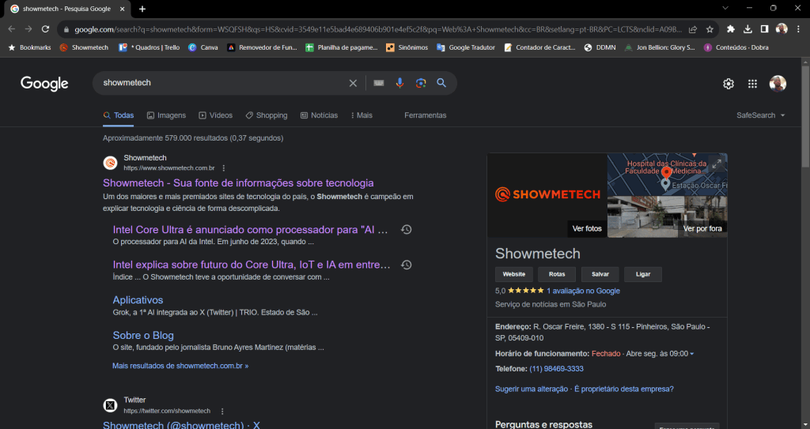The image size is (810, 429).
Task: Switch to the Vídeos tab
Action: coord(216,115)
